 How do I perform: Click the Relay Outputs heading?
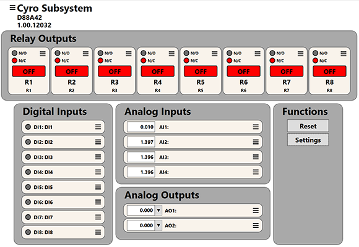(43, 39)
